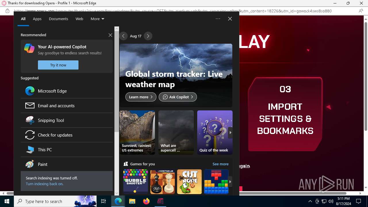Open the This PC suggested entry

(67, 149)
